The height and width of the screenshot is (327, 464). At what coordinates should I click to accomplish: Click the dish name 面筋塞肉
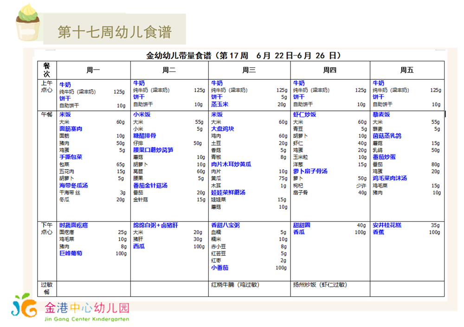pyautogui.click(x=71, y=129)
